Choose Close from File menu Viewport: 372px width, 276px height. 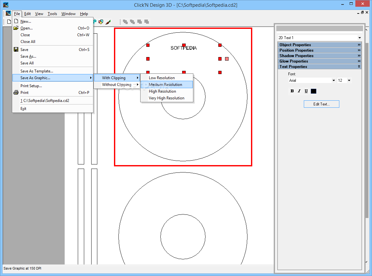tap(53, 35)
